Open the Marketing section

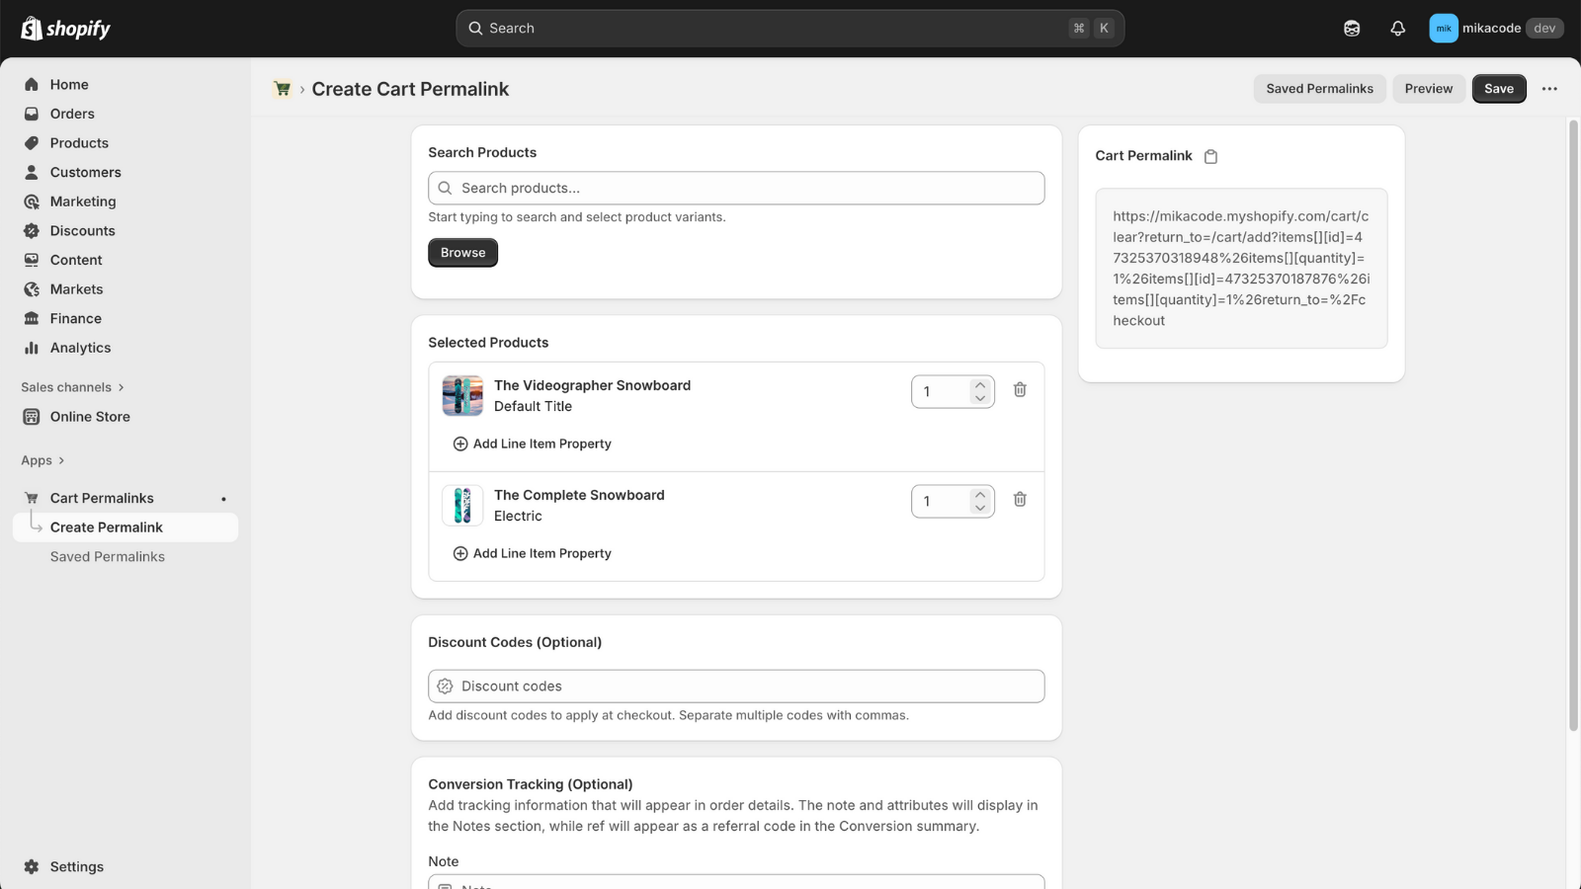point(82,202)
